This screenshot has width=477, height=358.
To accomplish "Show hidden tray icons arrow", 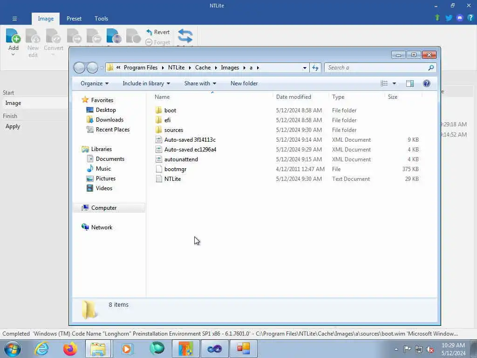I will click(396, 349).
